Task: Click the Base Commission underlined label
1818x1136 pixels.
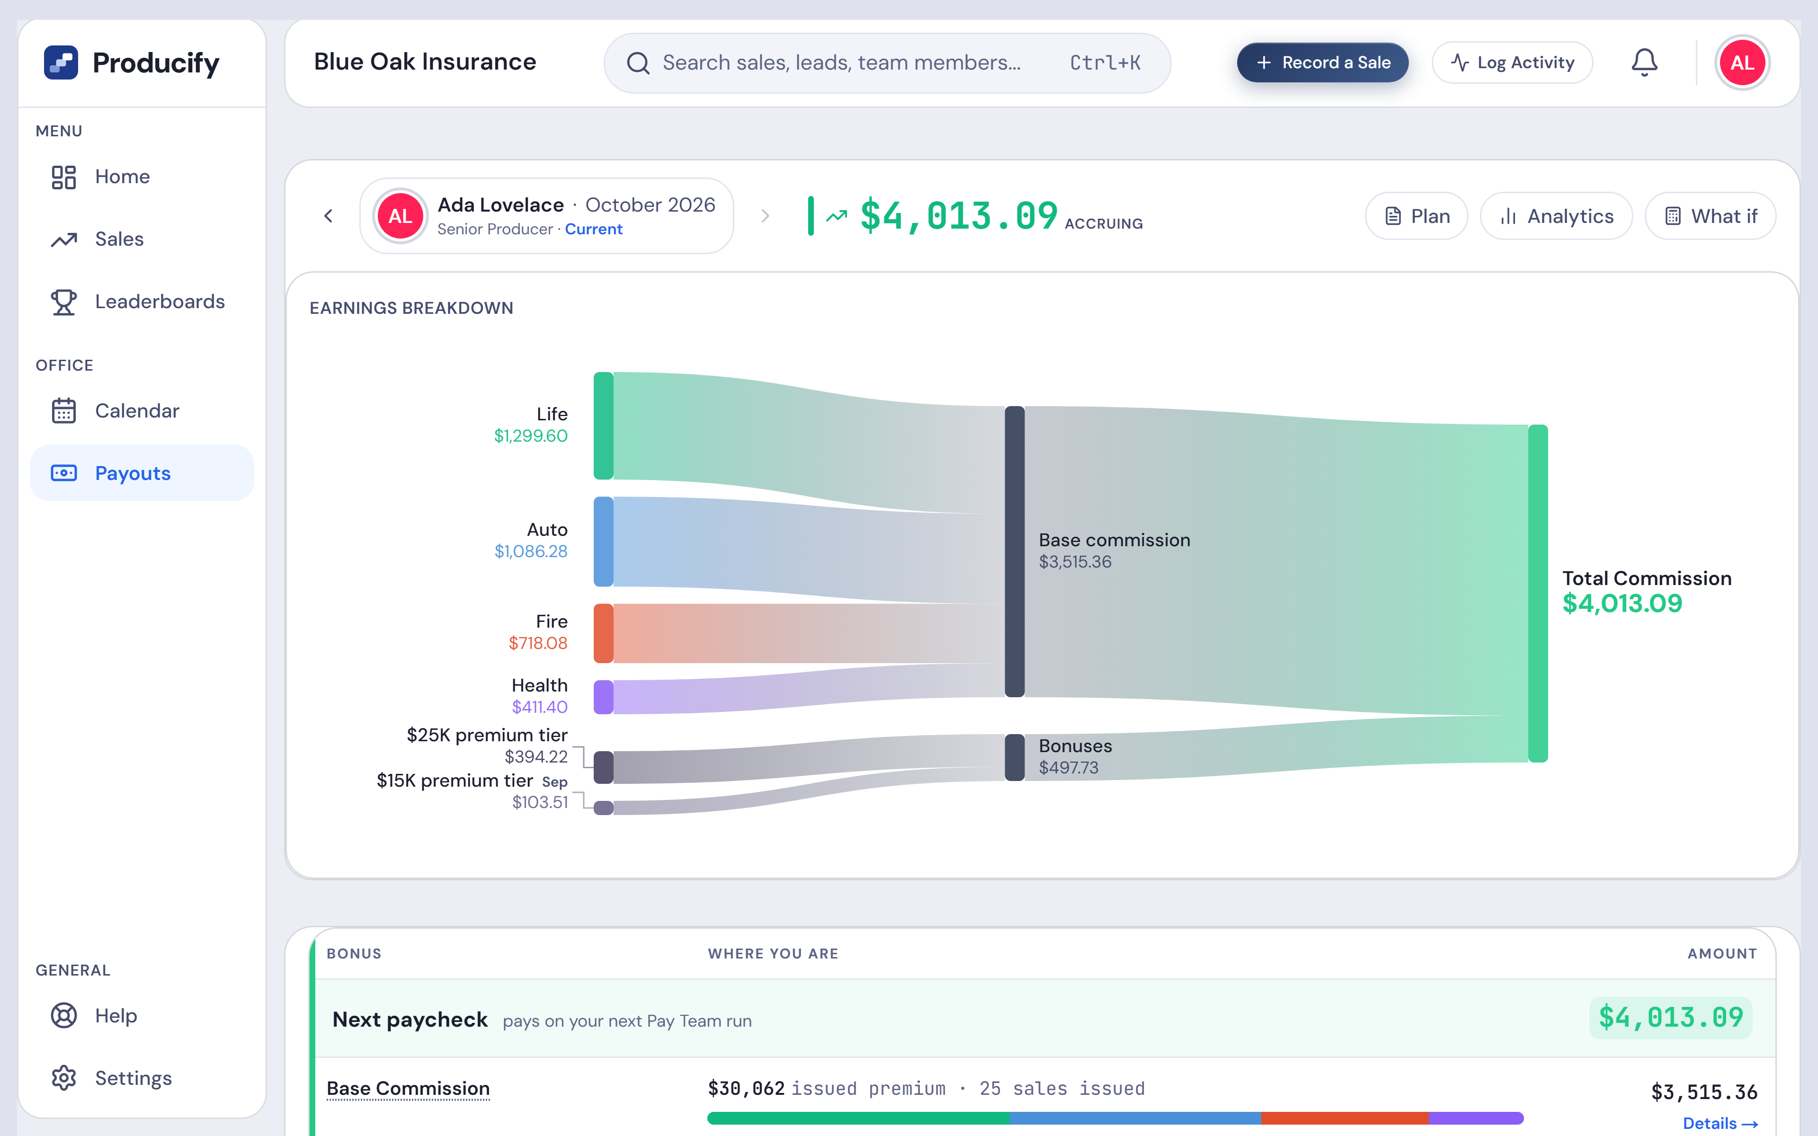Action: pyautogui.click(x=408, y=1089)
